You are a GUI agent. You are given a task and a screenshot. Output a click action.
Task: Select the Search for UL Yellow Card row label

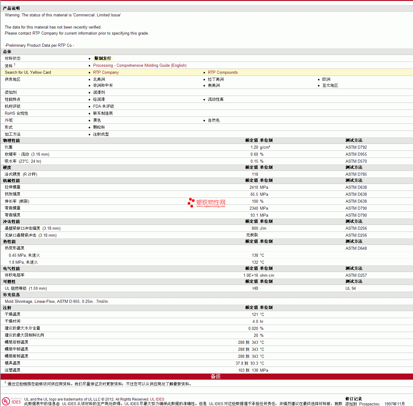pyautogui.click(x=28, y=73)
